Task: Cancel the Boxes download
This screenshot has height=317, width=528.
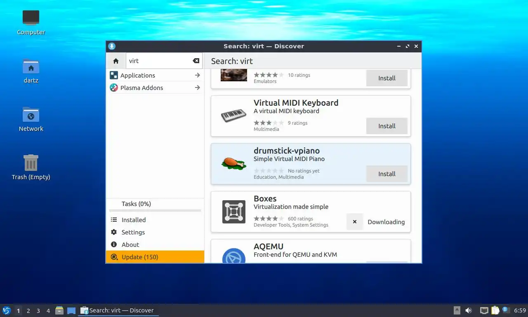Action: click(x=355, y=222)
